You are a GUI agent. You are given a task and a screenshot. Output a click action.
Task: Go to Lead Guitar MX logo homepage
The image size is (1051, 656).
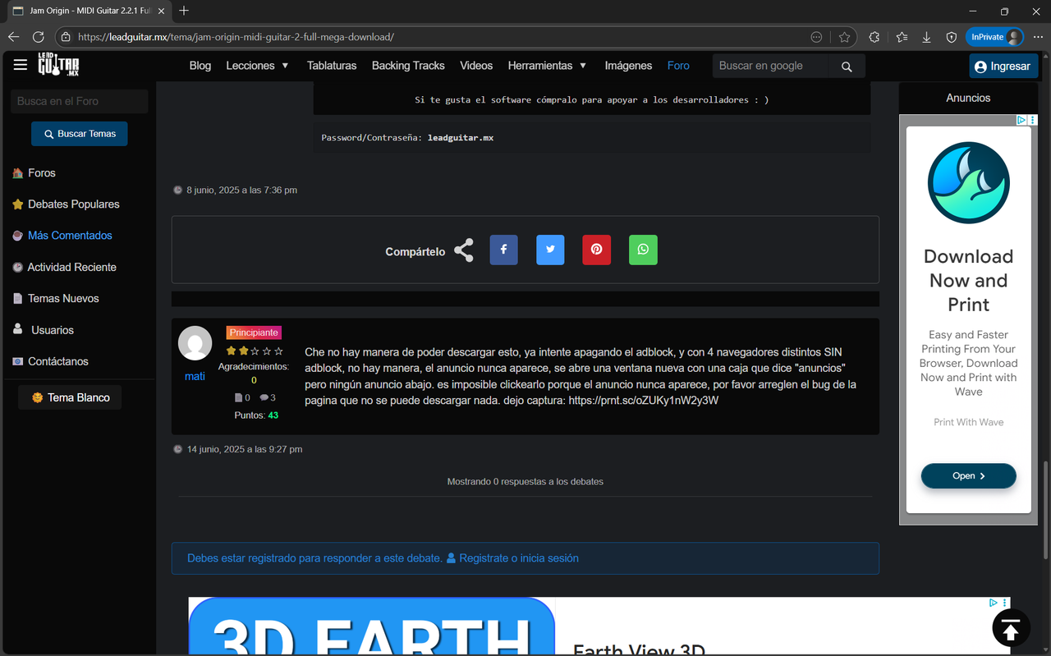(x=58, y=65)
